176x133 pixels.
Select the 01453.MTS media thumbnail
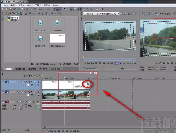40,23
